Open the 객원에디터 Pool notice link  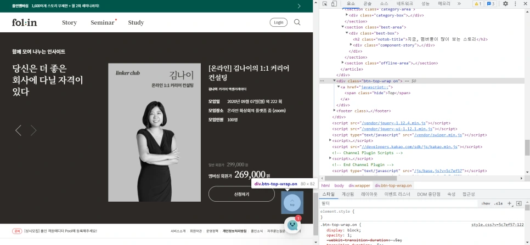60,231
